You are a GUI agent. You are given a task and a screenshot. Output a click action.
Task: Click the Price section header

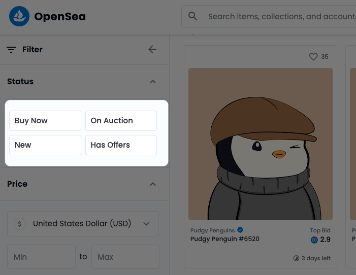[84, 184]
